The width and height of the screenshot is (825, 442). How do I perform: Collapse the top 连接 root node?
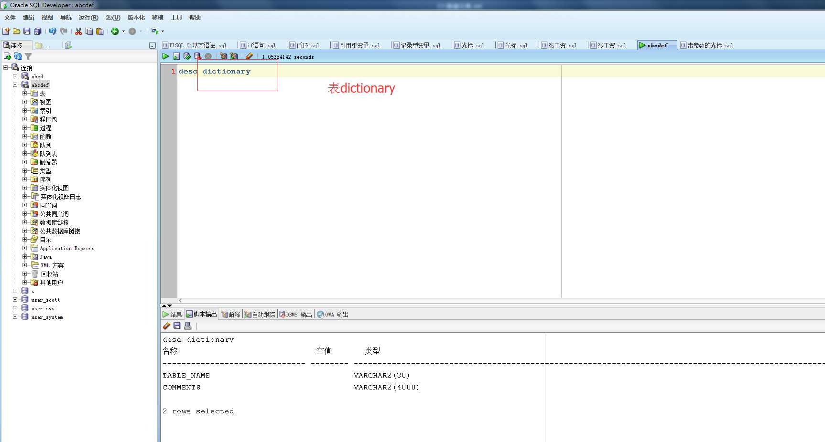click(x=5, y=68)
